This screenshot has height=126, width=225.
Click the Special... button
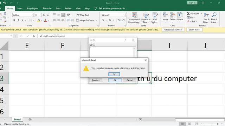pyautogui.click(x=96, y=80)
